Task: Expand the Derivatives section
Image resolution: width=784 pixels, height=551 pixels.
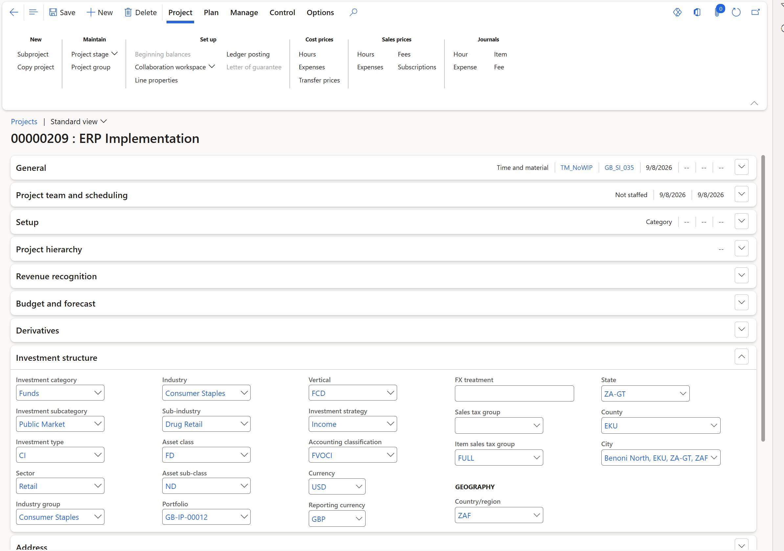Action: click(741, 330)
